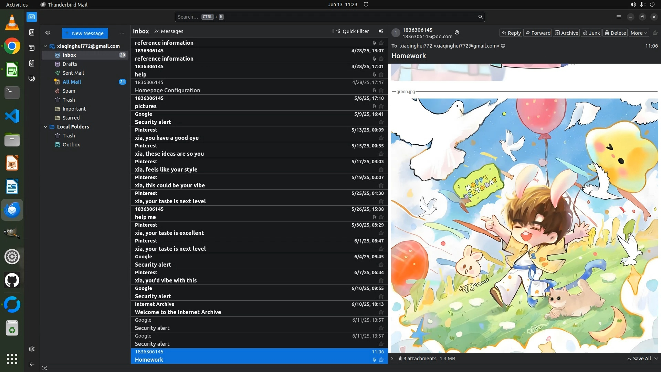Open the Calendar space icon
Viewport: 661px width, 372px height.
click(32, 48)
